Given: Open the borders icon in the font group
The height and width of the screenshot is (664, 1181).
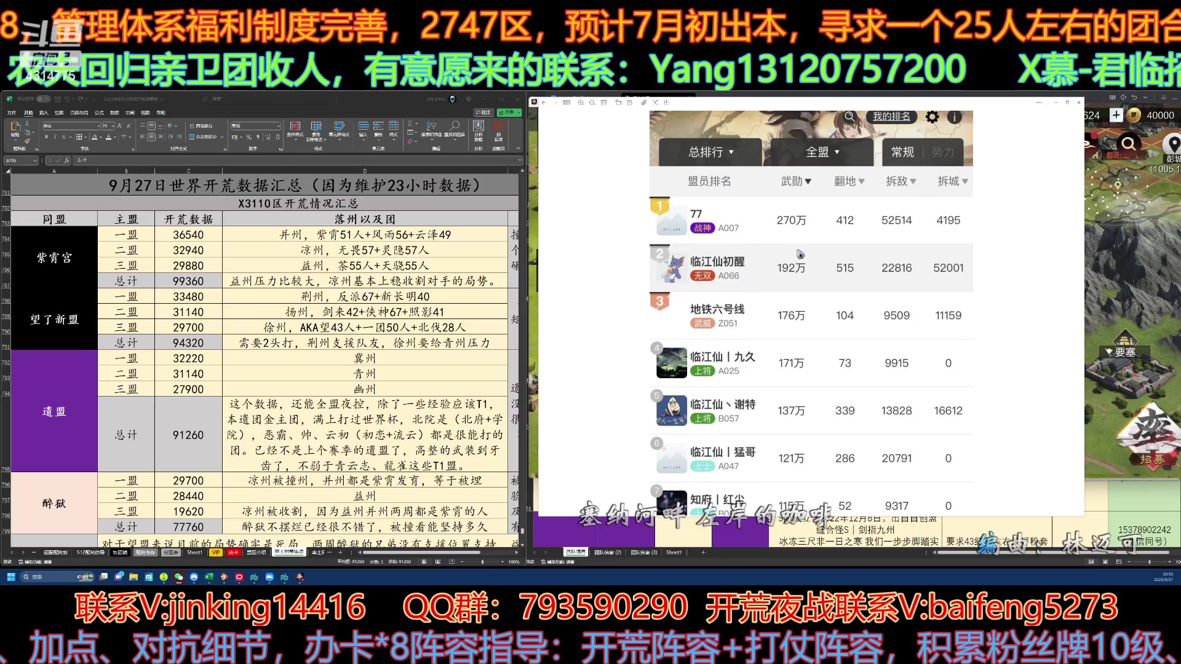Looking at the screenshot, I should click(79, 136).
